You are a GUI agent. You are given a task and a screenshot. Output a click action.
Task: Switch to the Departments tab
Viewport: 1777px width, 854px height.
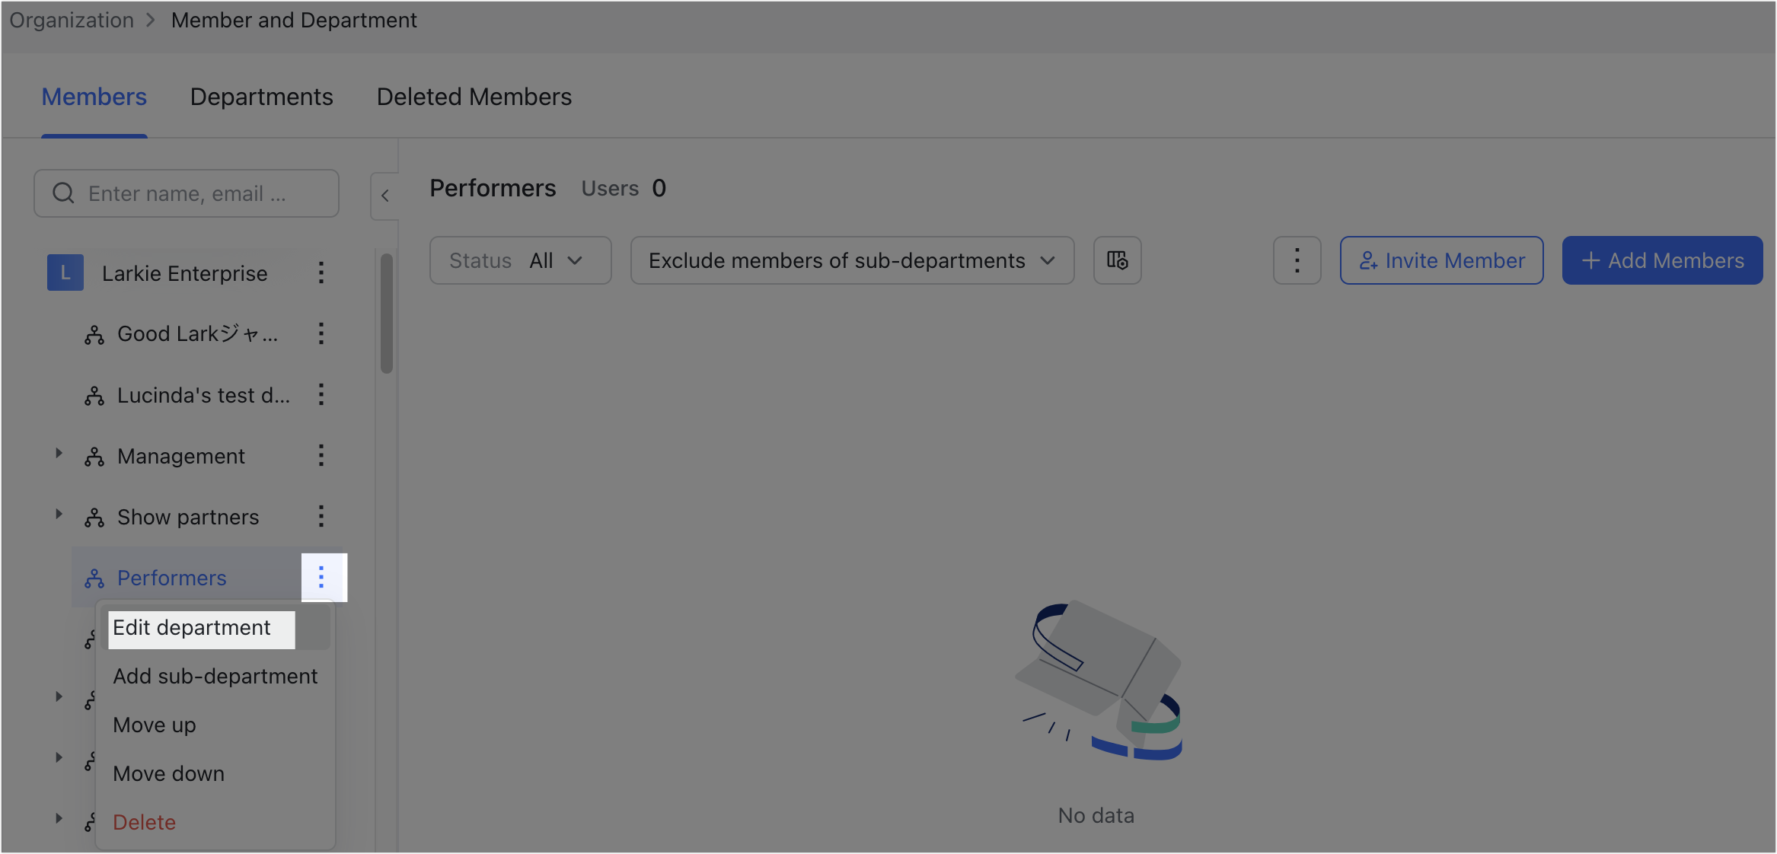coord(262,97)
